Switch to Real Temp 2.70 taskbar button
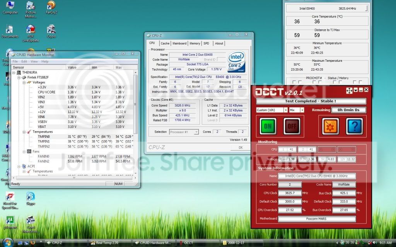 110,243
